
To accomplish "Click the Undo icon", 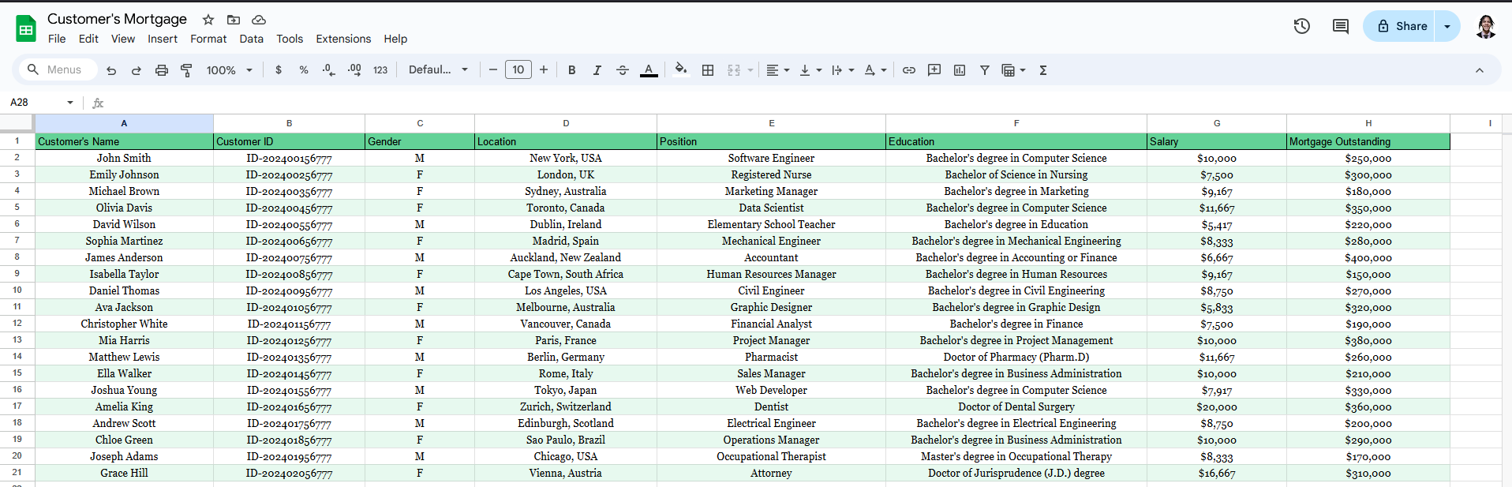I will 111,70.
